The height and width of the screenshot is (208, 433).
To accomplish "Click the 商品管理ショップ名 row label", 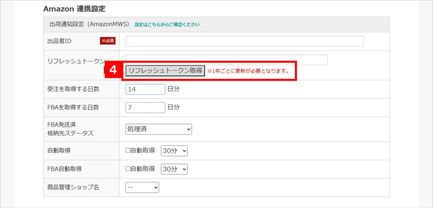I will (73, 187).
